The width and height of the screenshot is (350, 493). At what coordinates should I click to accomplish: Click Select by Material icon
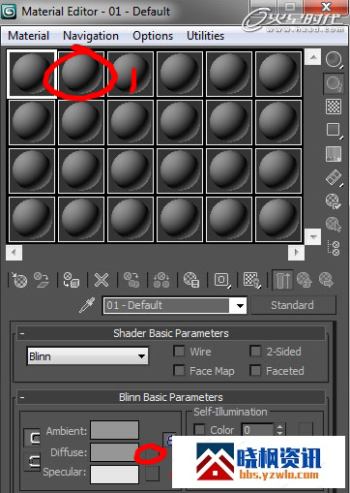334,224
